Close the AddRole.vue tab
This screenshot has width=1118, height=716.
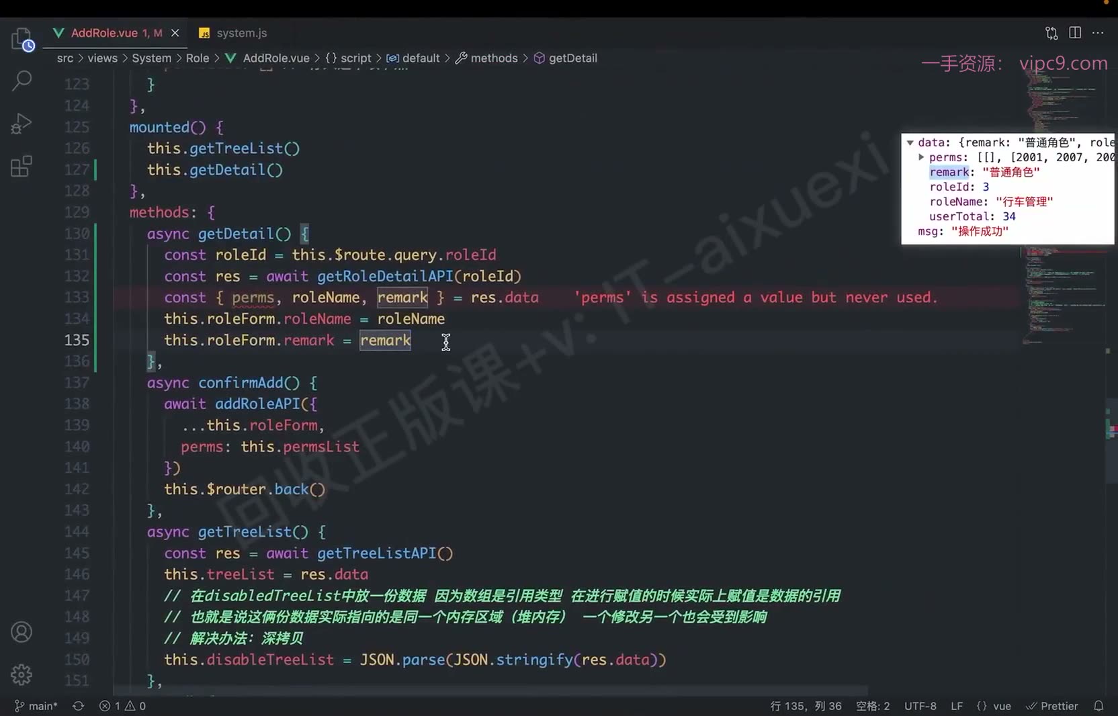pos(175,33)
